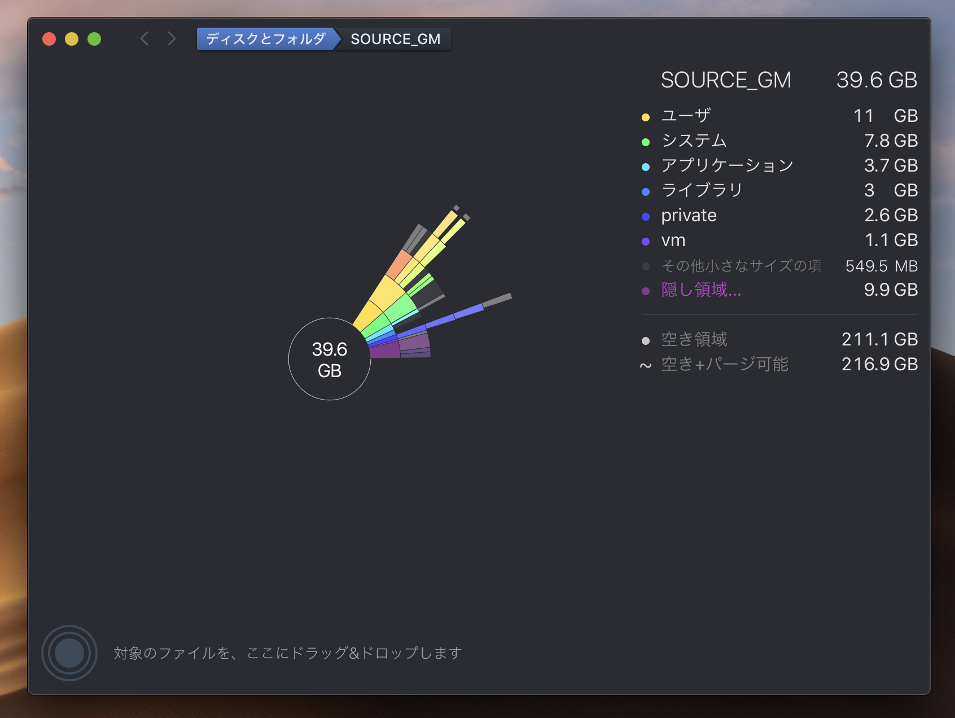Screen dimensions: 955x718
Task: Minimize the window with yellow button
Action: point(72,39)
